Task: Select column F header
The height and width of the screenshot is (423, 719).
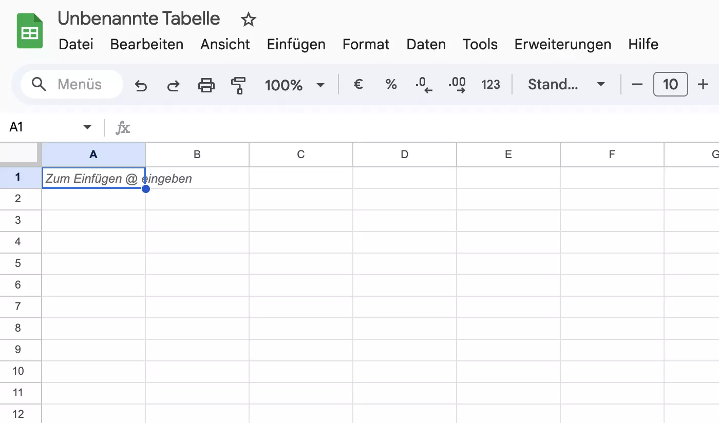Action: click(x=612, y=155)
